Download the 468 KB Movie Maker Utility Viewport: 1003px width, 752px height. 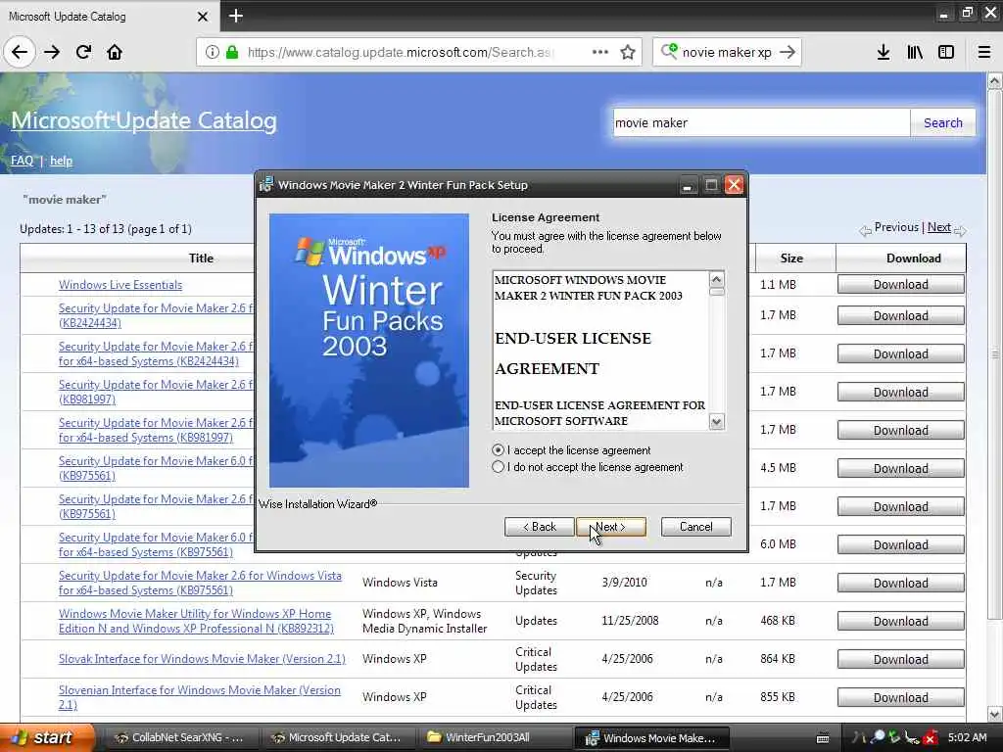tap(901, 621)
